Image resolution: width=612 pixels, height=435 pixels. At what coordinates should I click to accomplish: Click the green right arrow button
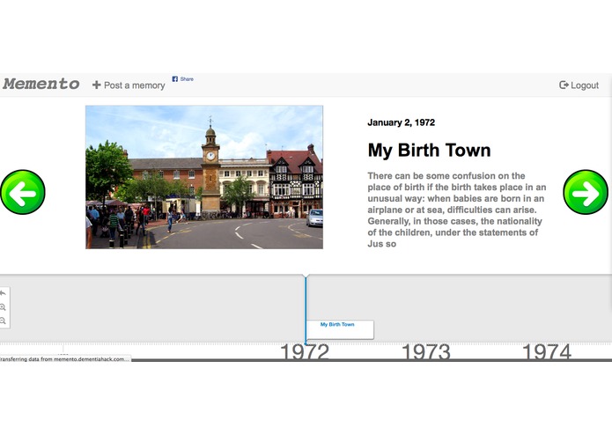pos(586,192)
